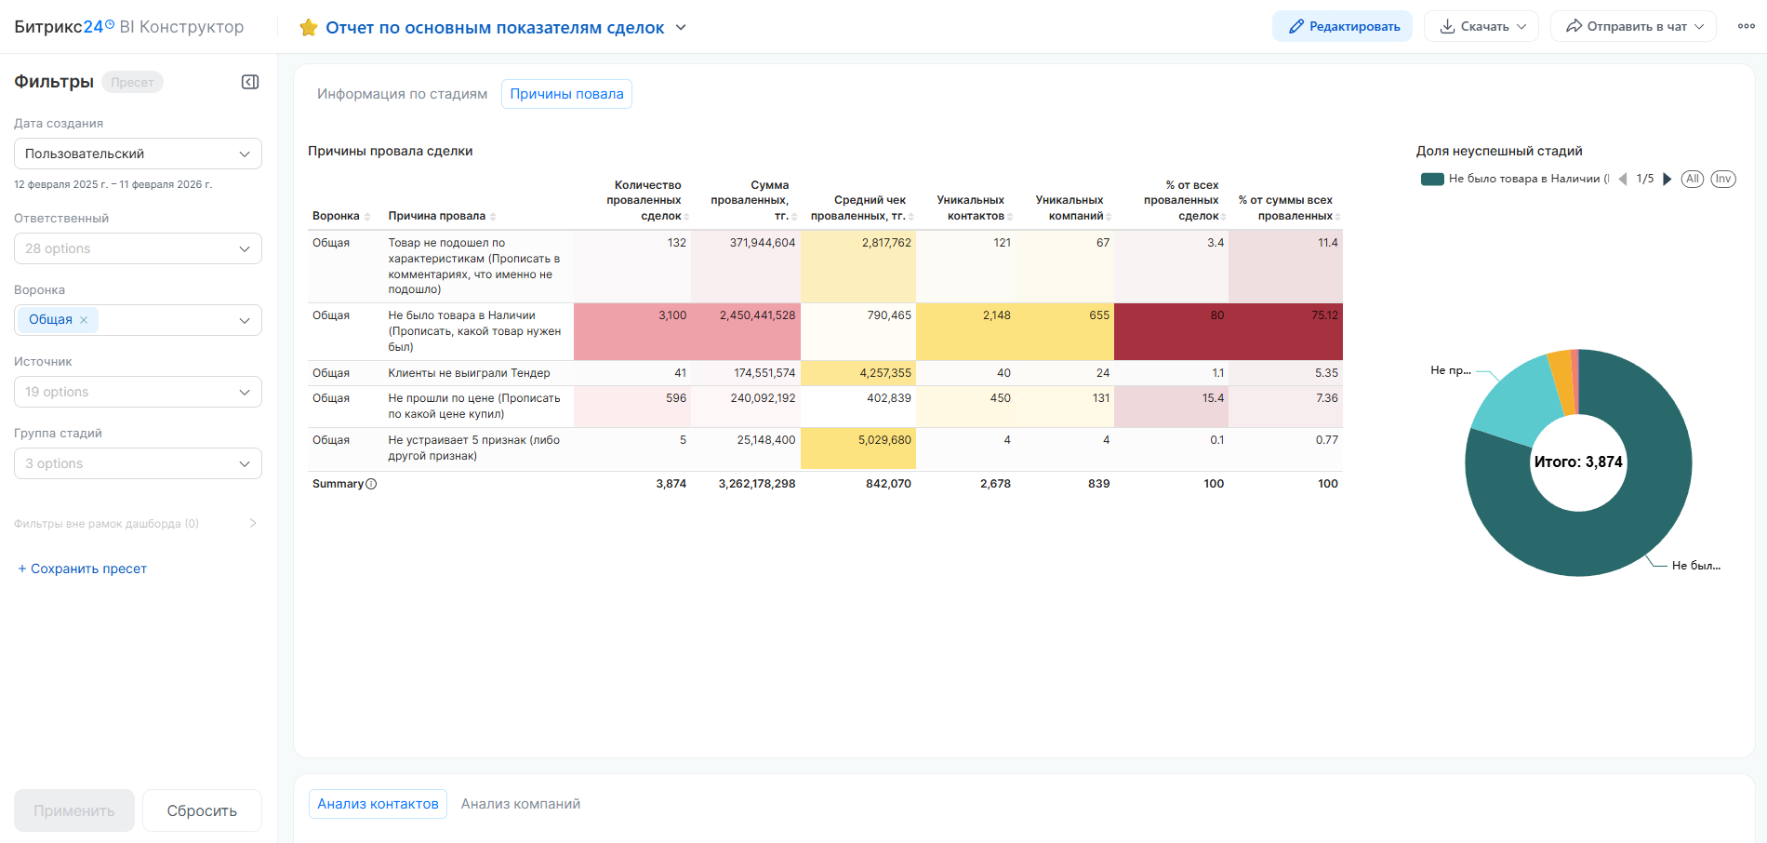Image resolution: width=1767 pixels, height=843 pixels.
Task: Go to next legend page arrow
Action: click(x=1667, y=179)
